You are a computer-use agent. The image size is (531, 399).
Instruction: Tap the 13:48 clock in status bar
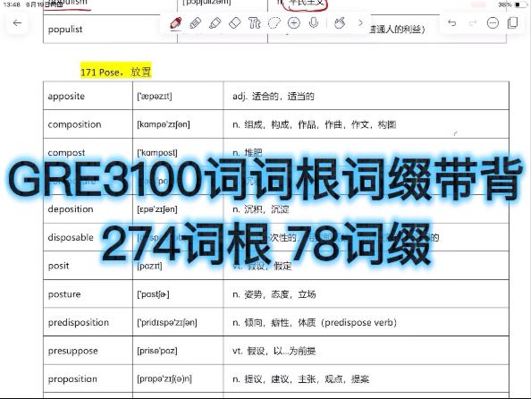[12, 4]
